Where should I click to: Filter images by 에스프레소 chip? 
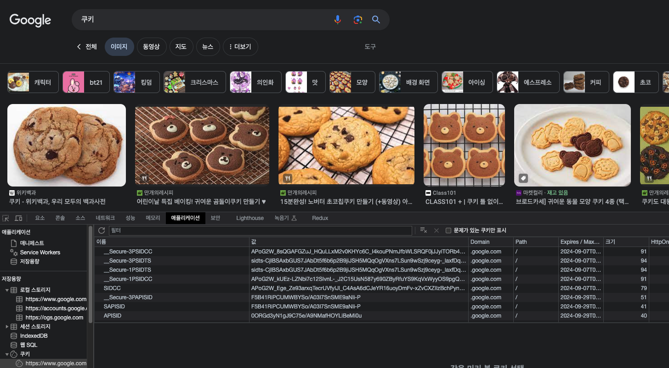[528, 82]
